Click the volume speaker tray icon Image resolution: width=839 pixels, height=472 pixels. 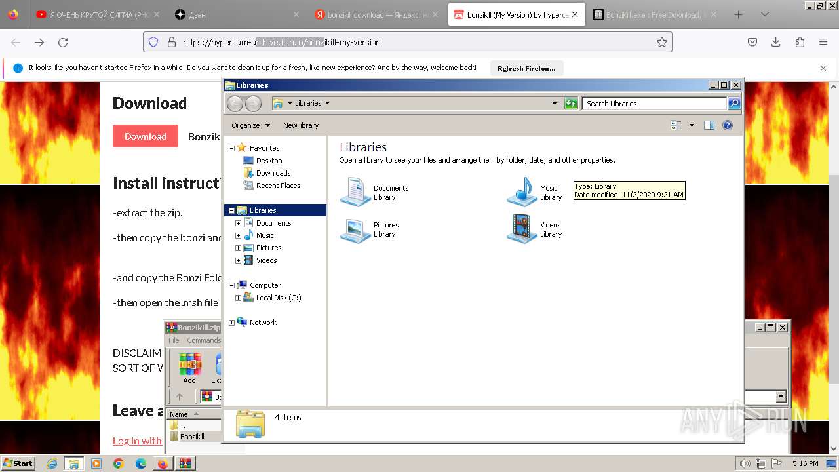[745, 463]
